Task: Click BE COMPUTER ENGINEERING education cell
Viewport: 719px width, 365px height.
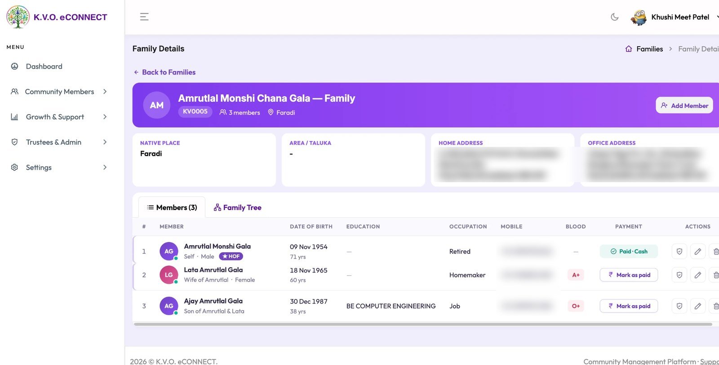Action: tap(391, 306)
